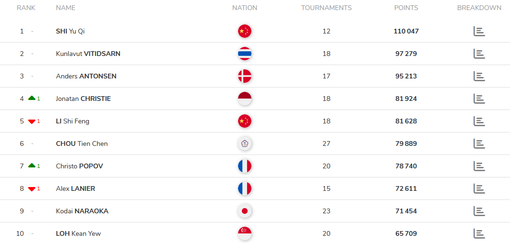Image resolution: width=510 pixels, height=243 pixels.
Task: Click the TOURNAMENTS column header
Action: tap(326, 8)
